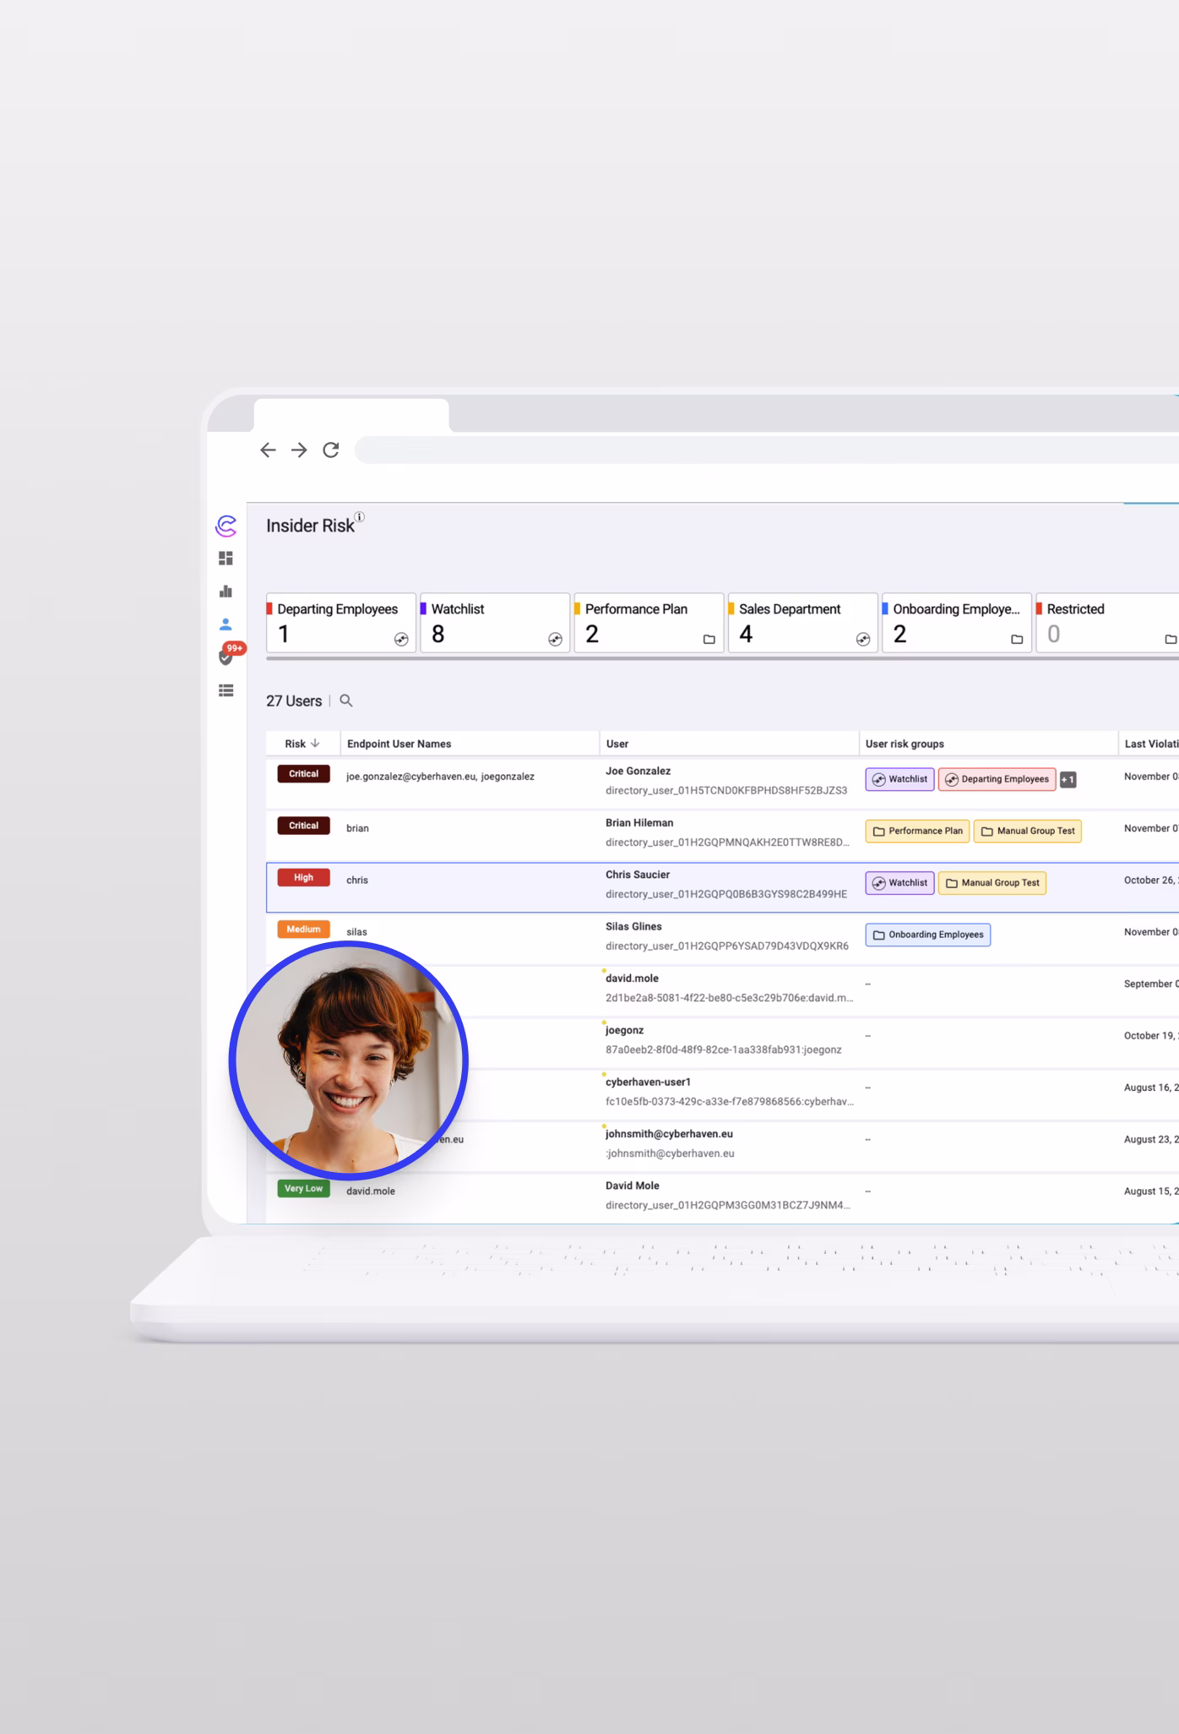
Task: Click the info icon beside Insider Risk
Action: tap(359, 516)
